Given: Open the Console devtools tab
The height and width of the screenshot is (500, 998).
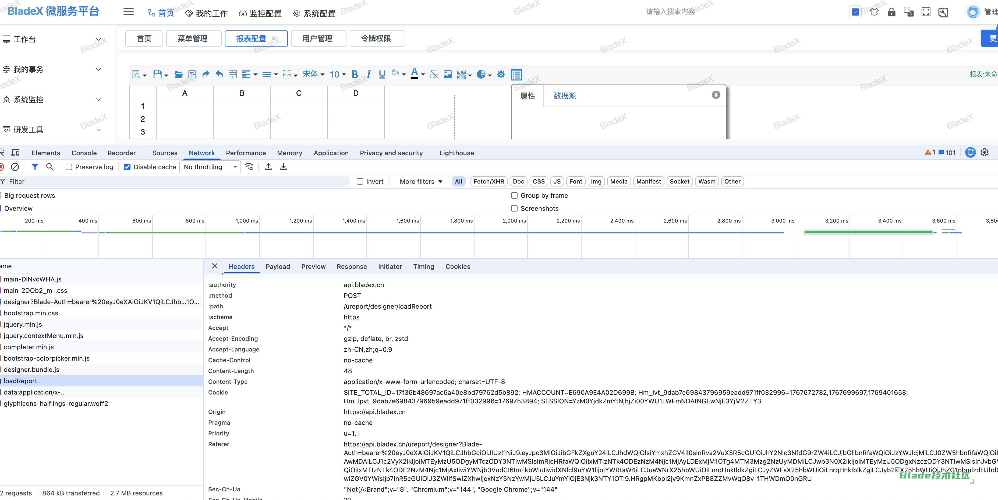Looking at the screenshot, I should (84, 153).
